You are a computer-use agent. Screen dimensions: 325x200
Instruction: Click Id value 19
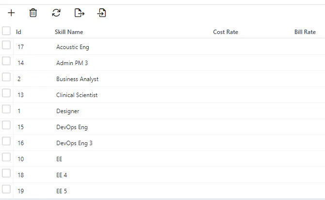pos(21,191)
